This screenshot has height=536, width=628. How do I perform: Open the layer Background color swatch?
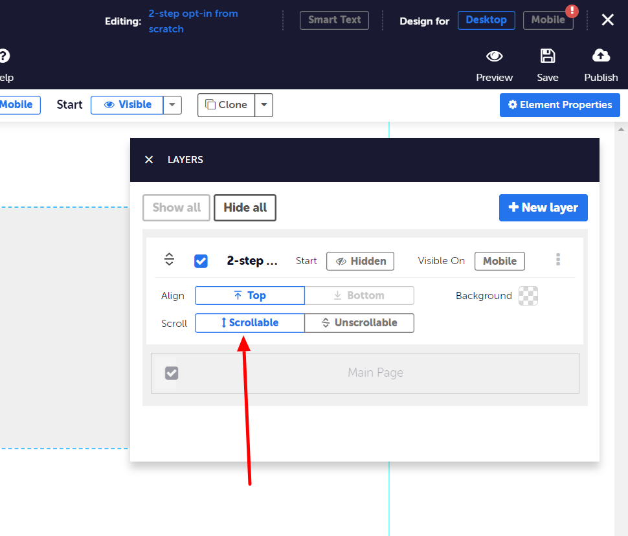tap(528, 296)
